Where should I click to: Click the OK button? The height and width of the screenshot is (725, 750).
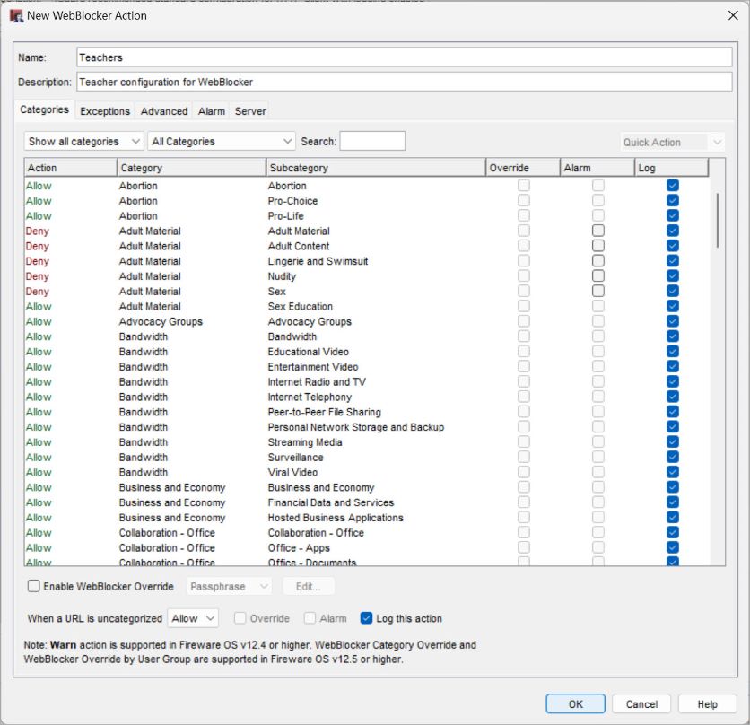575,703
